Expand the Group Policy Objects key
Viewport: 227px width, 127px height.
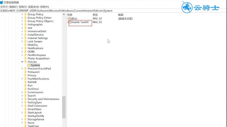point(22,21)
